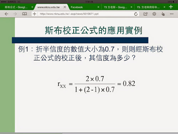Tap the 例1 question text line
178x134 pixels.
90,49
